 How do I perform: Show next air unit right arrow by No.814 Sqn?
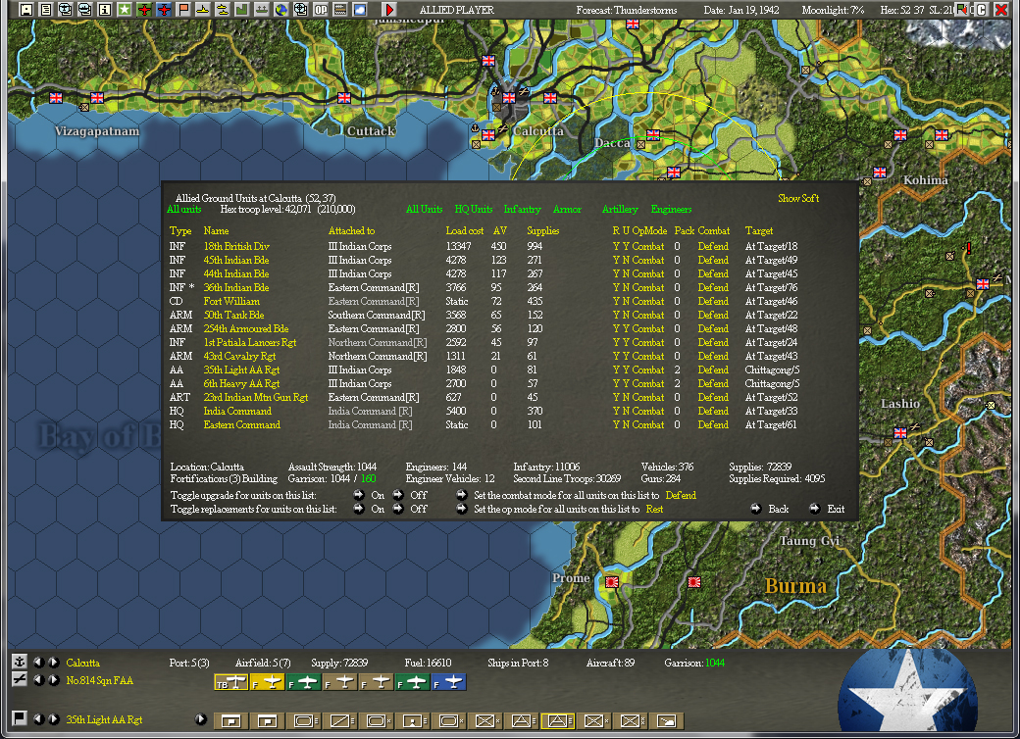(54, 680)
